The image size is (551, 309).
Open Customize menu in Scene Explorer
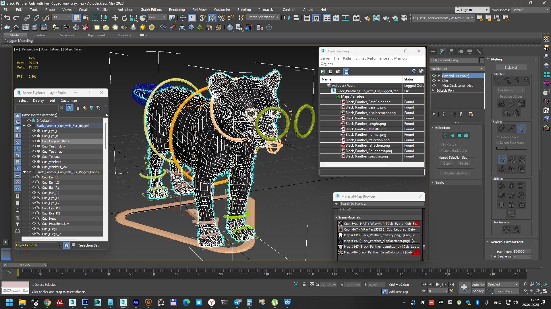click(69, 101)
